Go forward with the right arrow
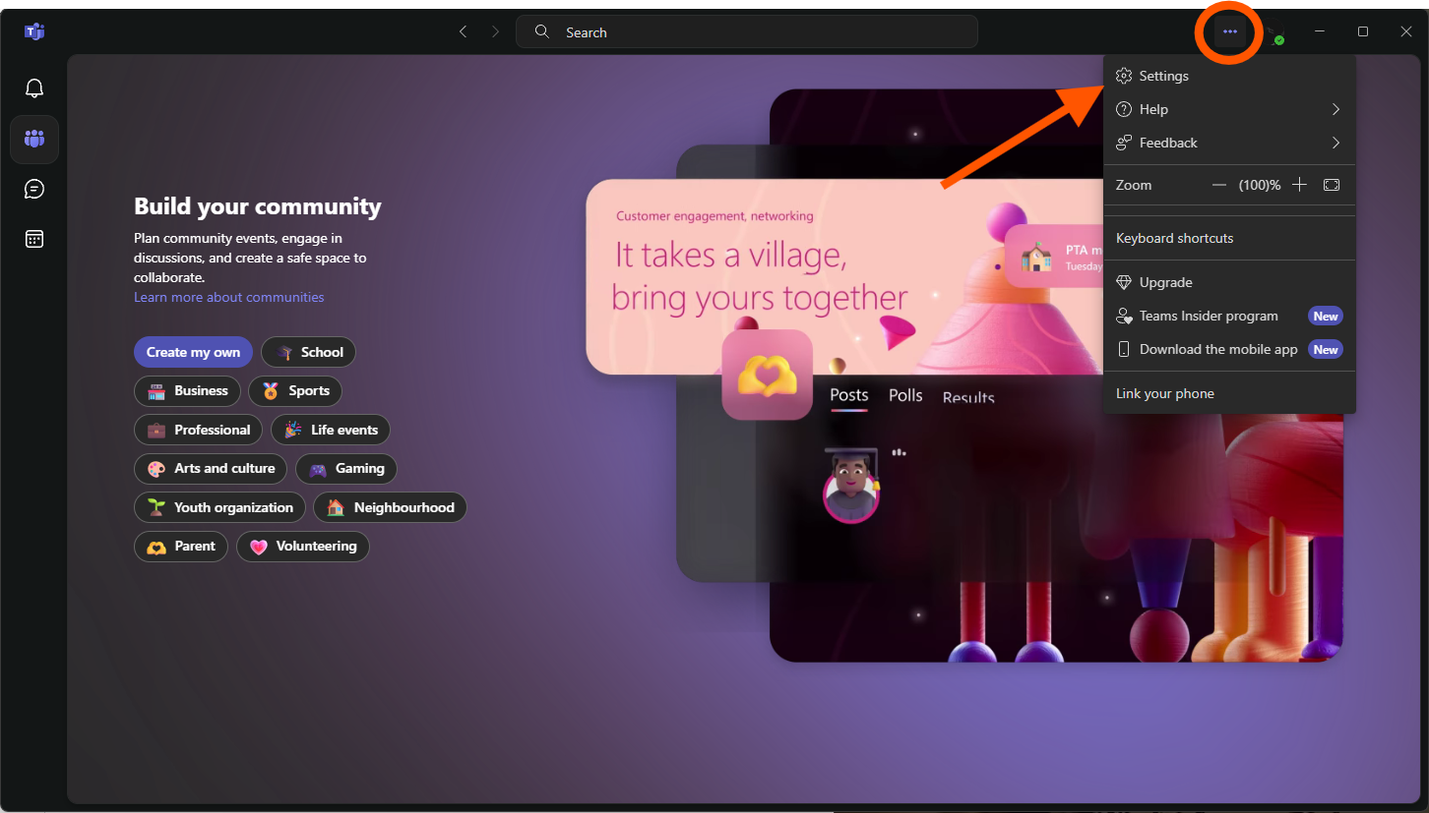The height and width of the screenshot is (813, 1429). tap(495, 31)
